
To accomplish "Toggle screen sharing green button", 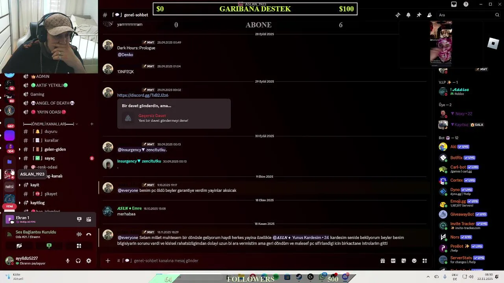I will point(49,246).
